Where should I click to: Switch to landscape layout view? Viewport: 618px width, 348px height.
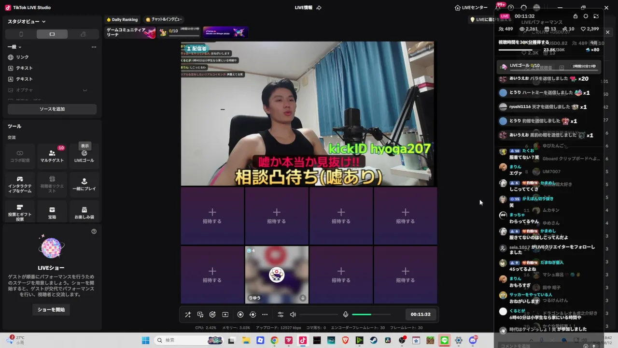pos(52,34)
